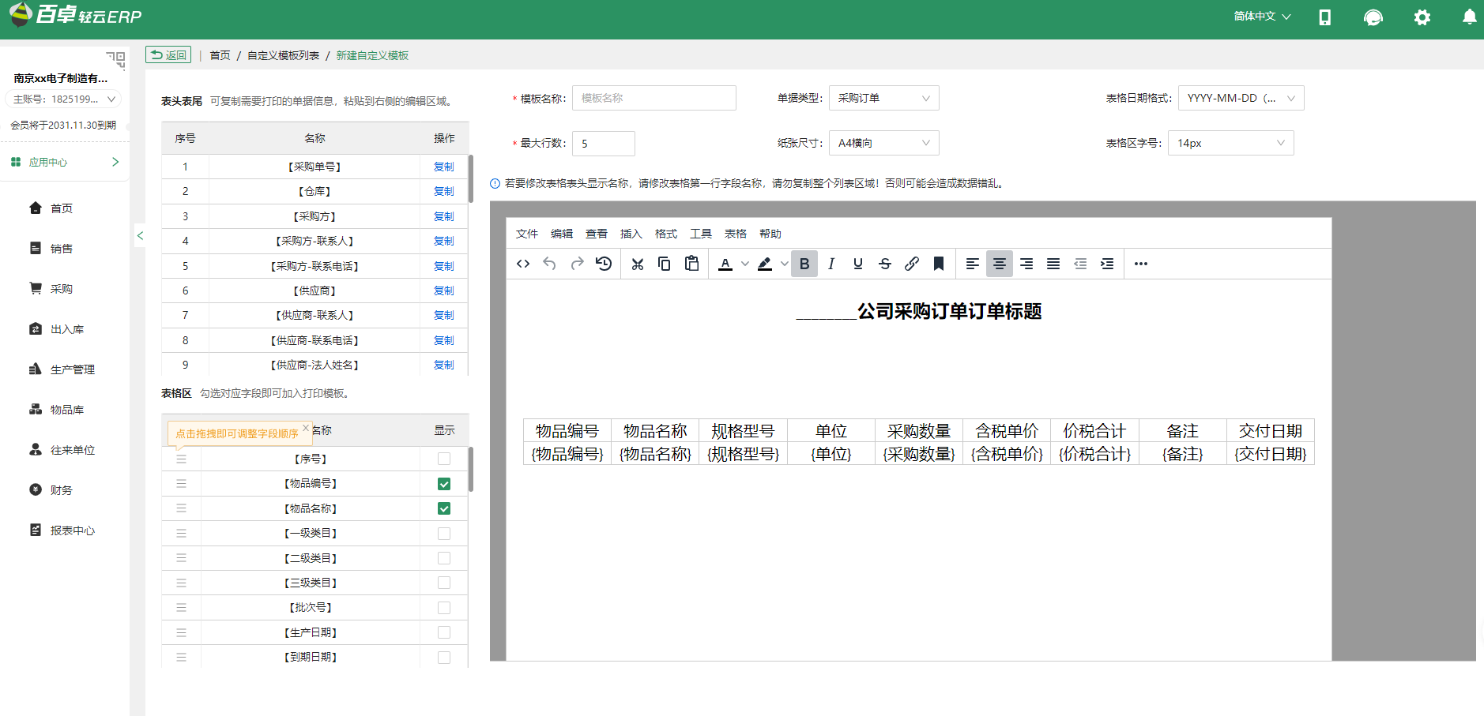Viewport: 1484px width, 716px height.
Task: Insert anchor with bookmark icon
Action: [939, 264]
